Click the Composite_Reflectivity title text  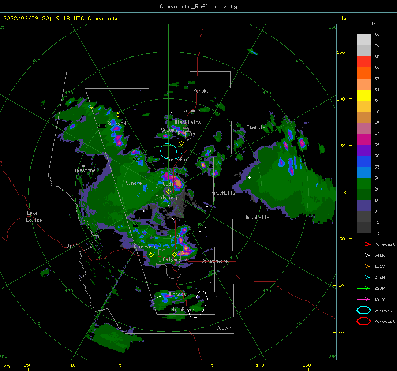point(198,7)
